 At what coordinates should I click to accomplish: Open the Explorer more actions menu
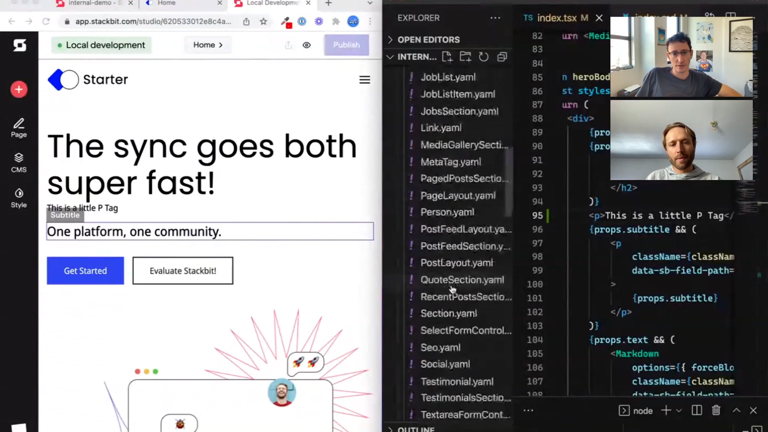coord(495,18)
